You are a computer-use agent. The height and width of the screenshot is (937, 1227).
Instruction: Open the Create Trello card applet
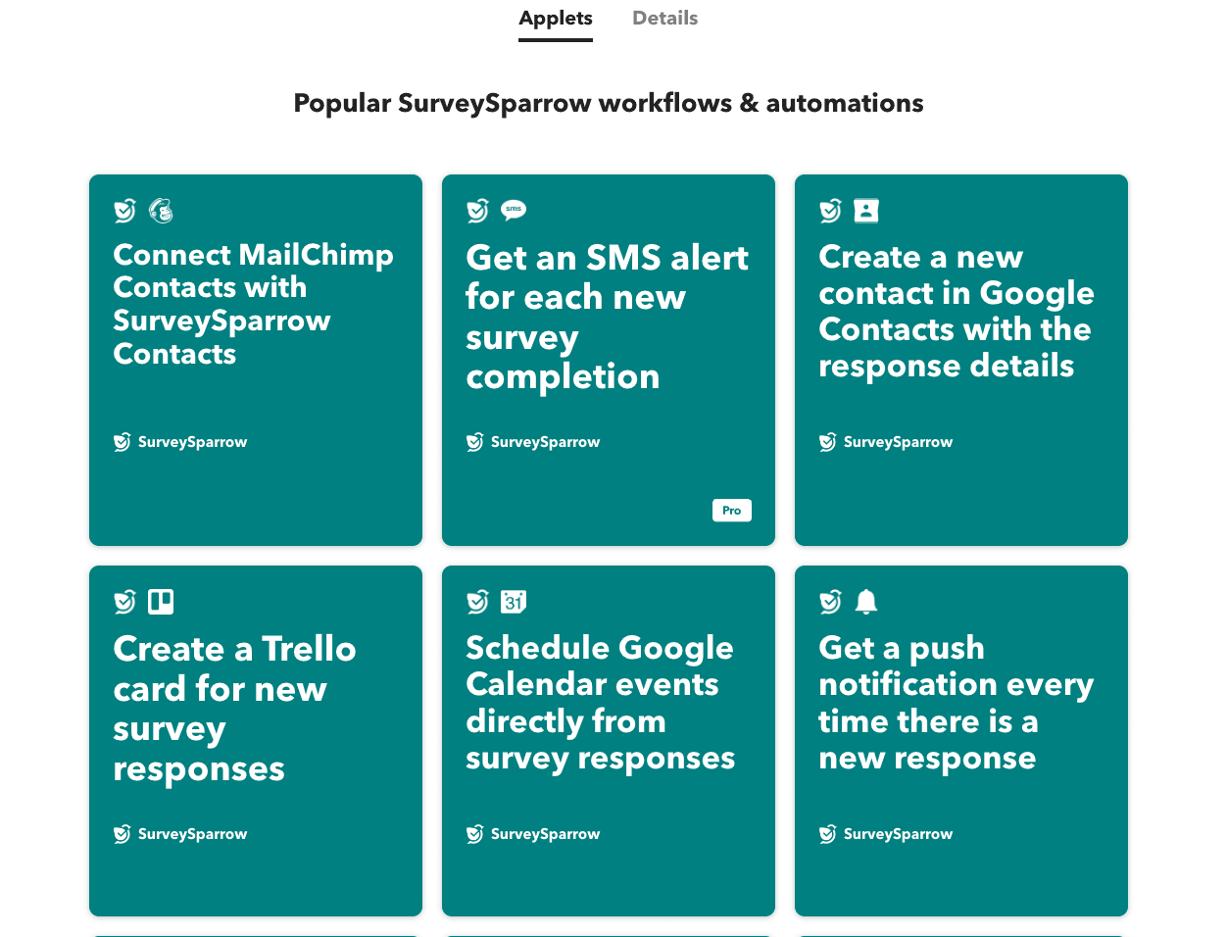tap(255, 741)
